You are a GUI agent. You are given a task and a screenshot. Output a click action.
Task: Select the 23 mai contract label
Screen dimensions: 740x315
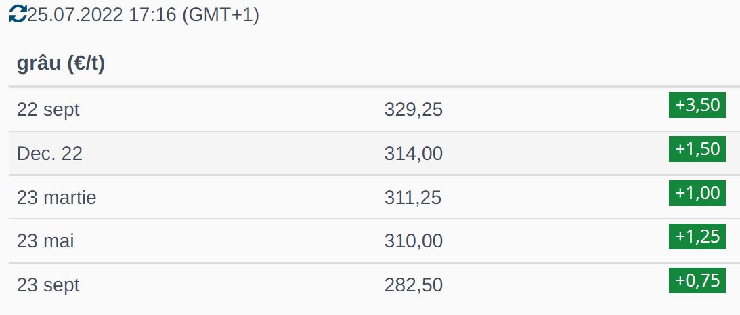(x=45, y=240)
